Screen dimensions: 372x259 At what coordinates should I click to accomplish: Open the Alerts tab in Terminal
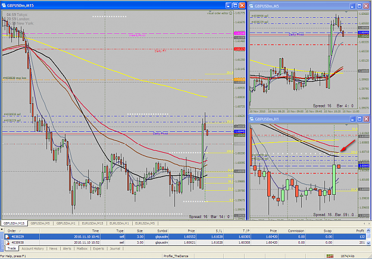[x=67, y=248]
